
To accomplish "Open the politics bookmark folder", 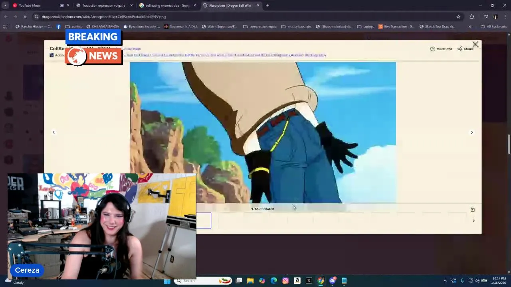I will (x=73, y=27).
